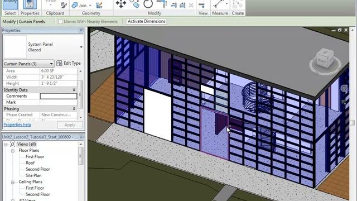The height and width of the screenshot is (201, 357).
Task: Open the Curtain Panels (3) filter dropdown
Action: pyautogui.click(x=28, y=64)
